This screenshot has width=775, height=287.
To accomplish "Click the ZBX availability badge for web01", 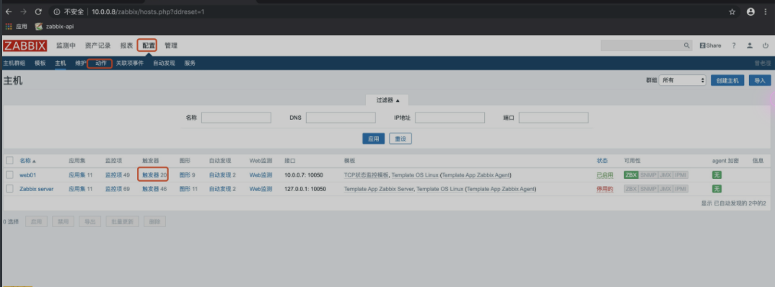I will coord(631,175).
